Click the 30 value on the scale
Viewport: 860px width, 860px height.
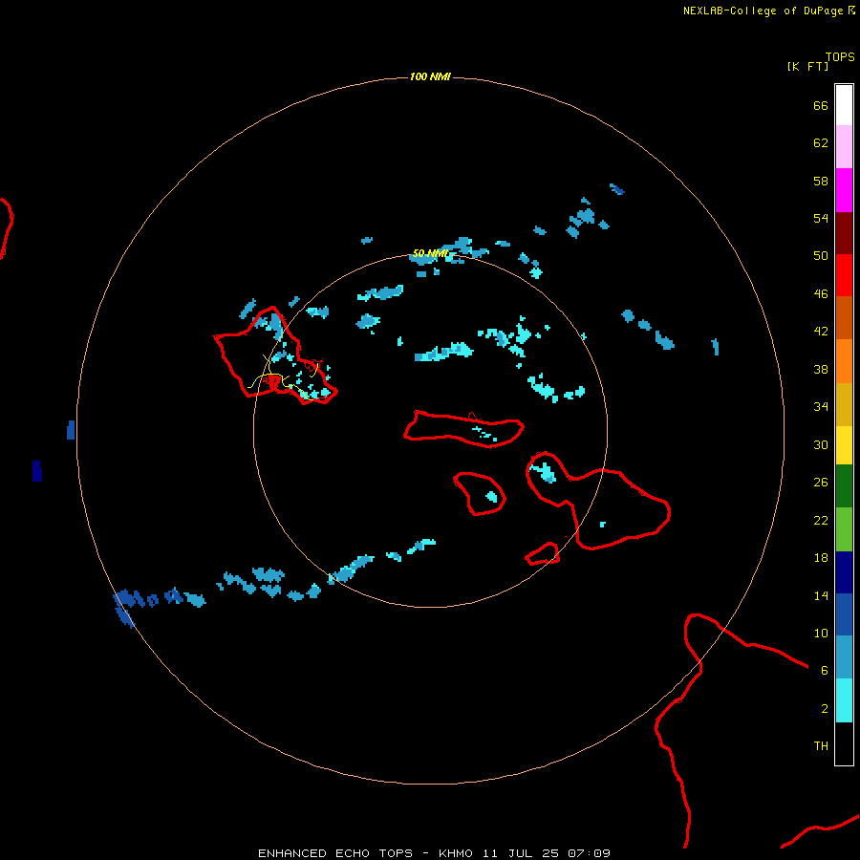click(821, 444)
